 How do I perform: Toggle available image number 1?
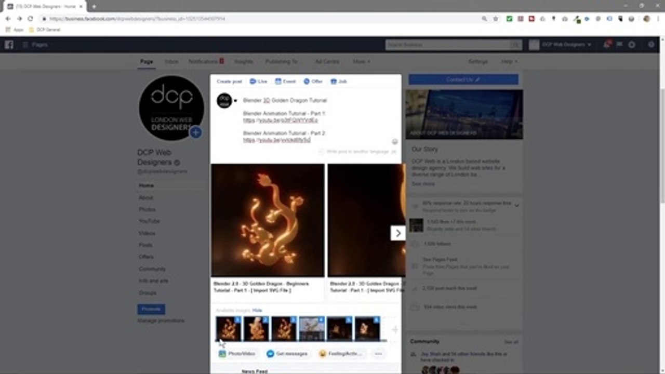click(x=229, y=328)
